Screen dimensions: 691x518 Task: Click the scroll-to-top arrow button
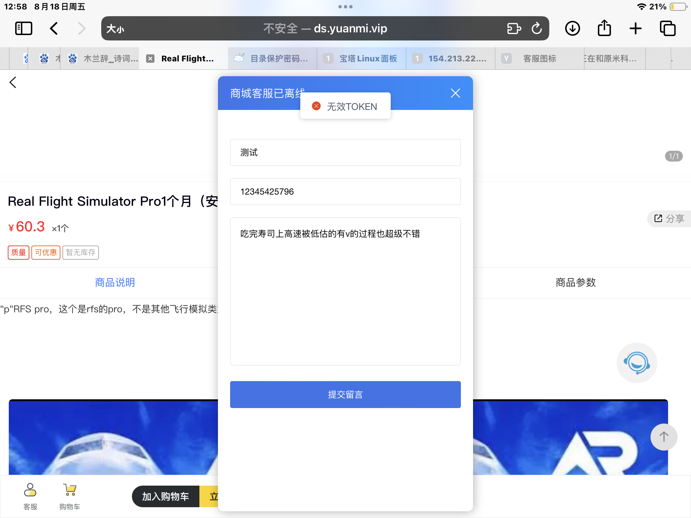coord(664,437)
